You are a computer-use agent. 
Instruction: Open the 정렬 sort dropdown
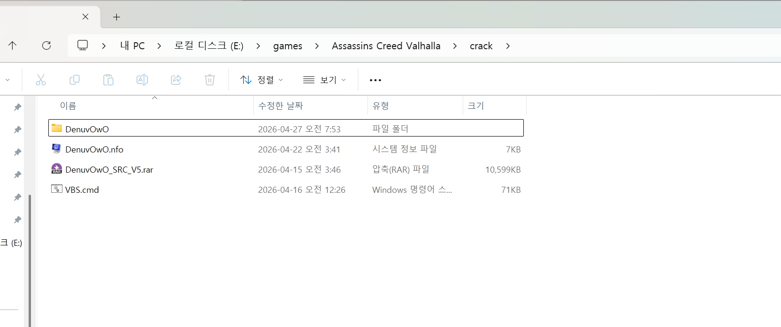(x=261, y=80)
